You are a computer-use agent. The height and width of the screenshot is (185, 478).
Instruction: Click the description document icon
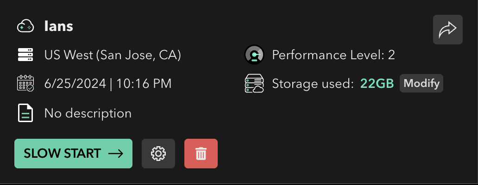pyautogui.click(x=25, y=113)
